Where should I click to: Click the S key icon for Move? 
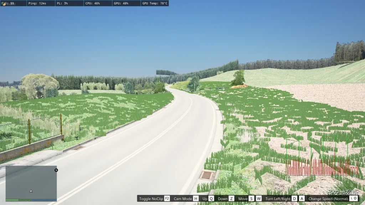(251, 199)
